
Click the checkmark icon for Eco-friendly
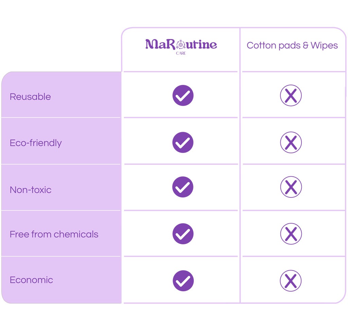[183, 142]
